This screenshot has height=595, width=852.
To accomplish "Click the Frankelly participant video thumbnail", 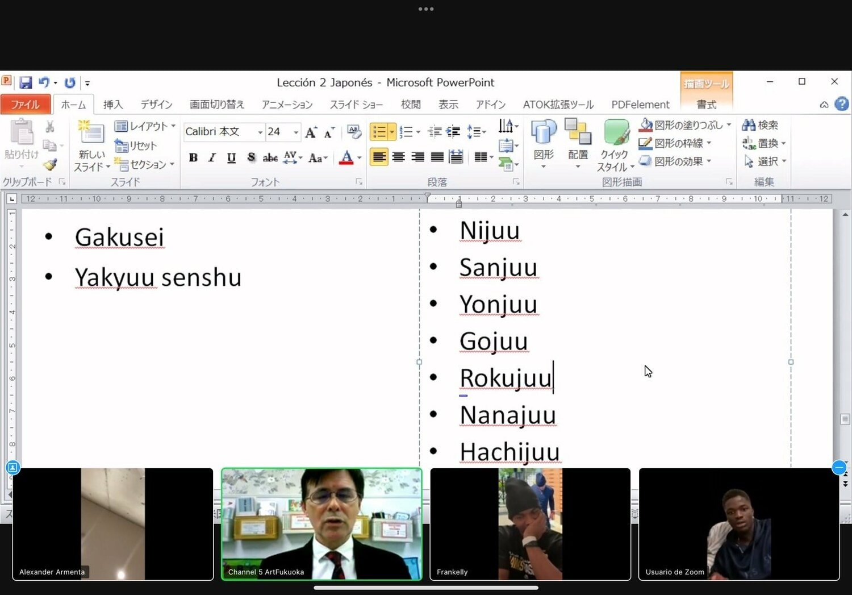I will 530,523.
